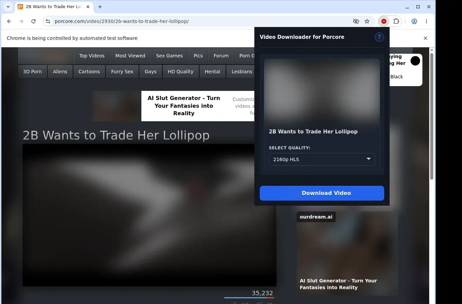462x304 pixels.
Task: Open the tab search chevron
Action: coord(8,7)
